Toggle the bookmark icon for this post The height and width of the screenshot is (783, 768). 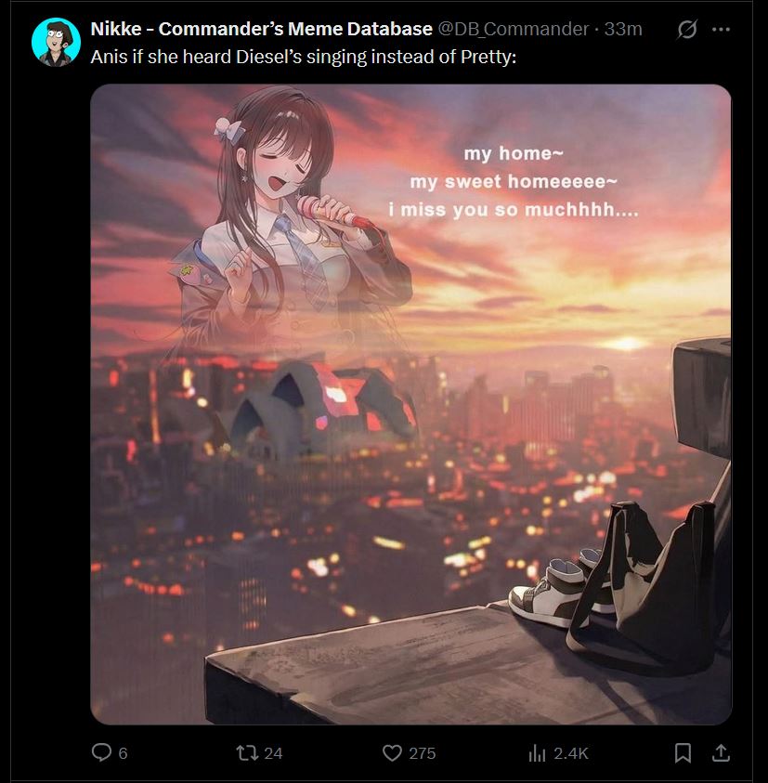tap(683, 752)
